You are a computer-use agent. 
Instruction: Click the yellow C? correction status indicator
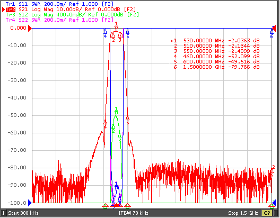[x=267, y=213]
